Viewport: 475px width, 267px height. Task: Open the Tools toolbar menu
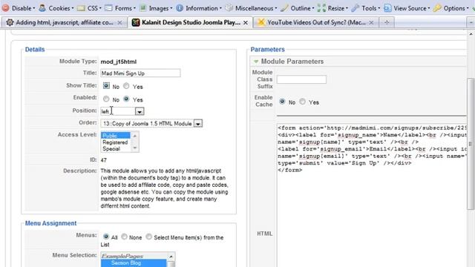365,8
